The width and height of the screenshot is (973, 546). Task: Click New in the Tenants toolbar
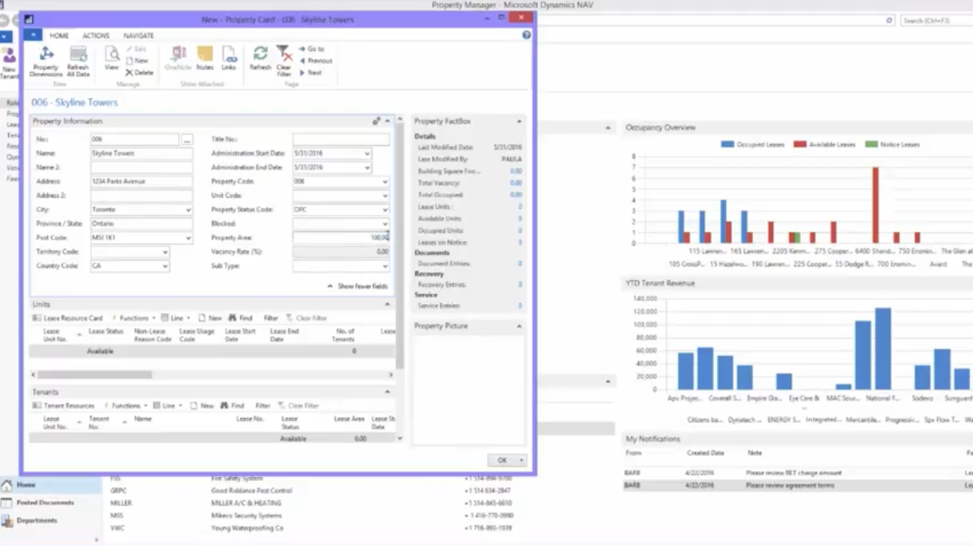(202, 406)
